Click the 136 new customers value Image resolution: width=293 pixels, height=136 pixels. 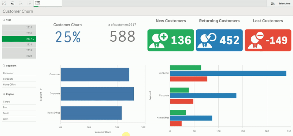pos(181,40)
